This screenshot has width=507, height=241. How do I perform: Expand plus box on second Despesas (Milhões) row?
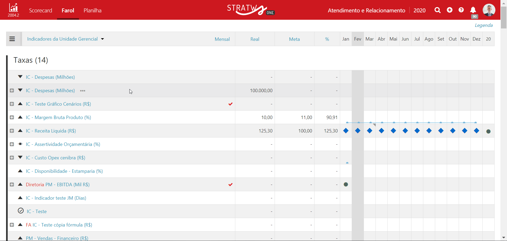(x=12, y=91)
